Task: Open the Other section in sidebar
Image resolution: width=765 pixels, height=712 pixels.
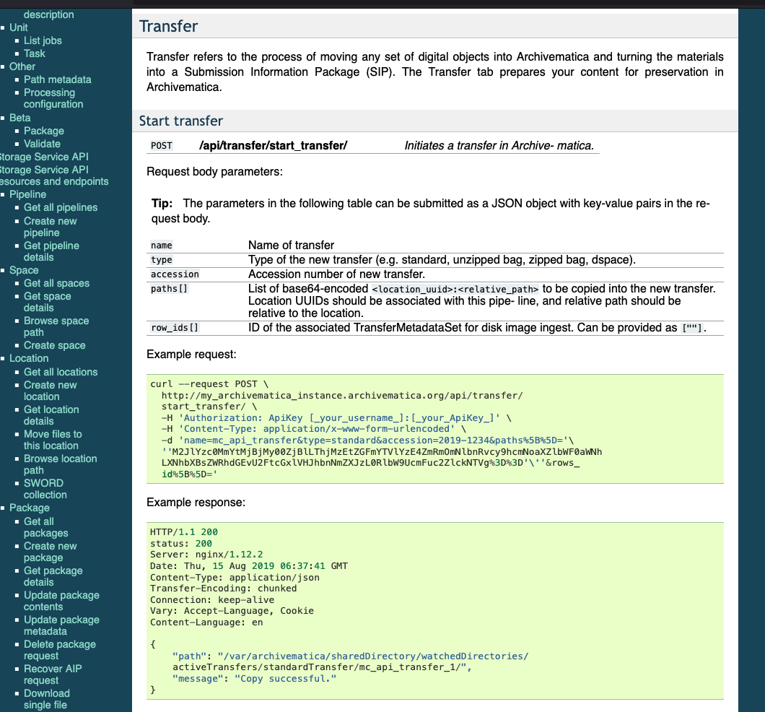Action: (22, 66)
